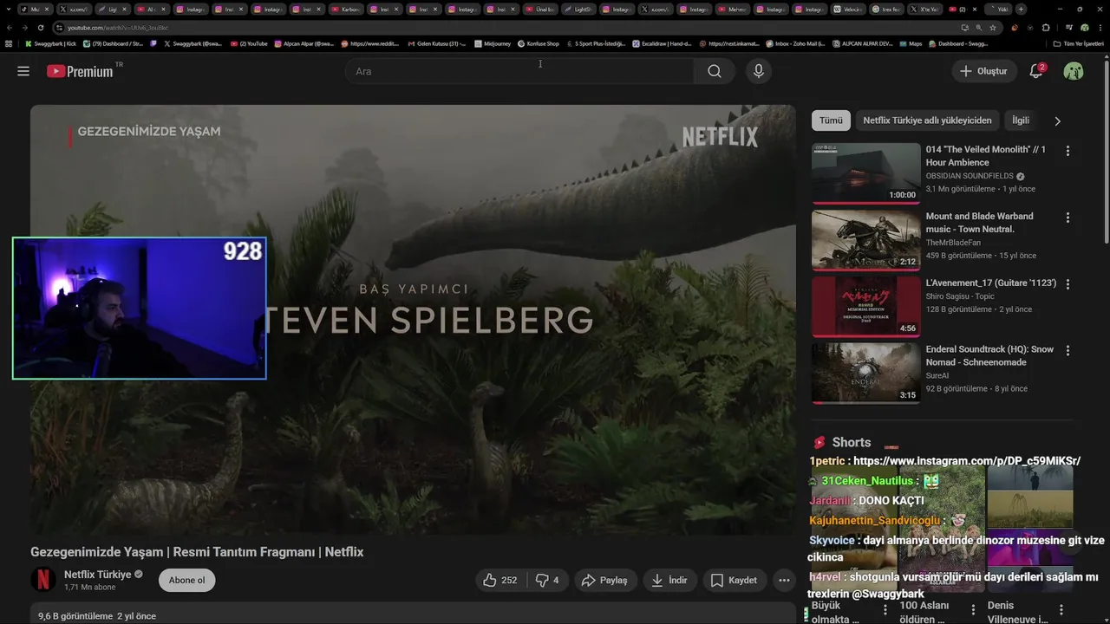Open new browser tab plus button
The height and width of the screenshot is (624, 1110).
pyautogui.click(x=1021, y=10)
